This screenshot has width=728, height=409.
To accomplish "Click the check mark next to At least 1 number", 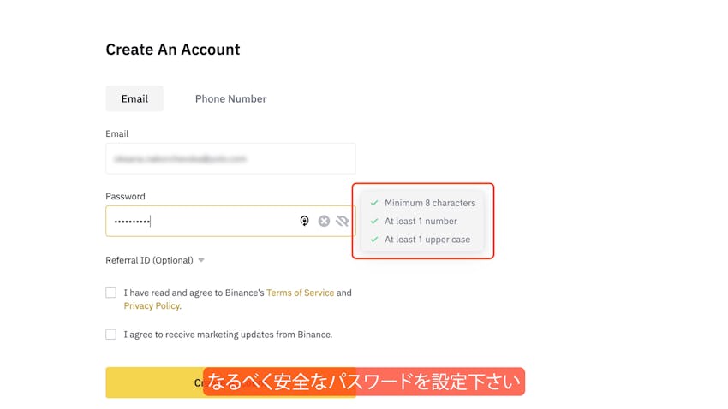I will point(374,221).
